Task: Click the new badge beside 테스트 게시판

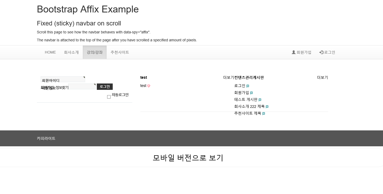Action: [260, 100]
